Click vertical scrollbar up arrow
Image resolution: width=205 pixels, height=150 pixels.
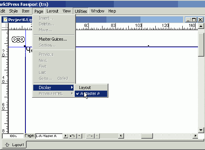tap(201, 27)
